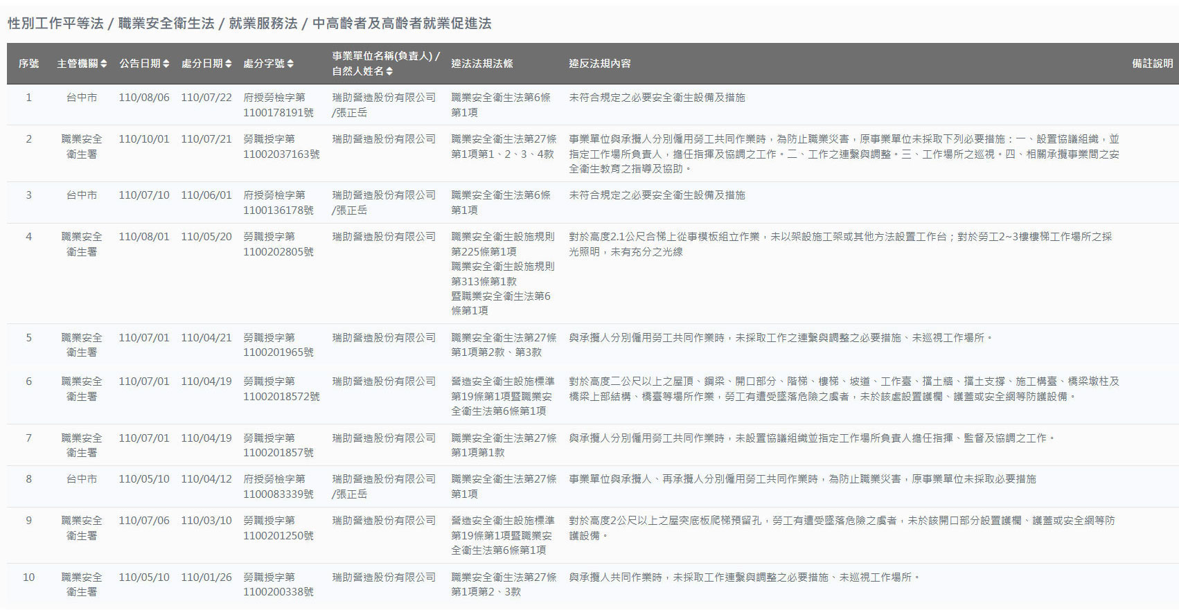Select 處分字號 府授勞檢字第1100083339號

278,487
